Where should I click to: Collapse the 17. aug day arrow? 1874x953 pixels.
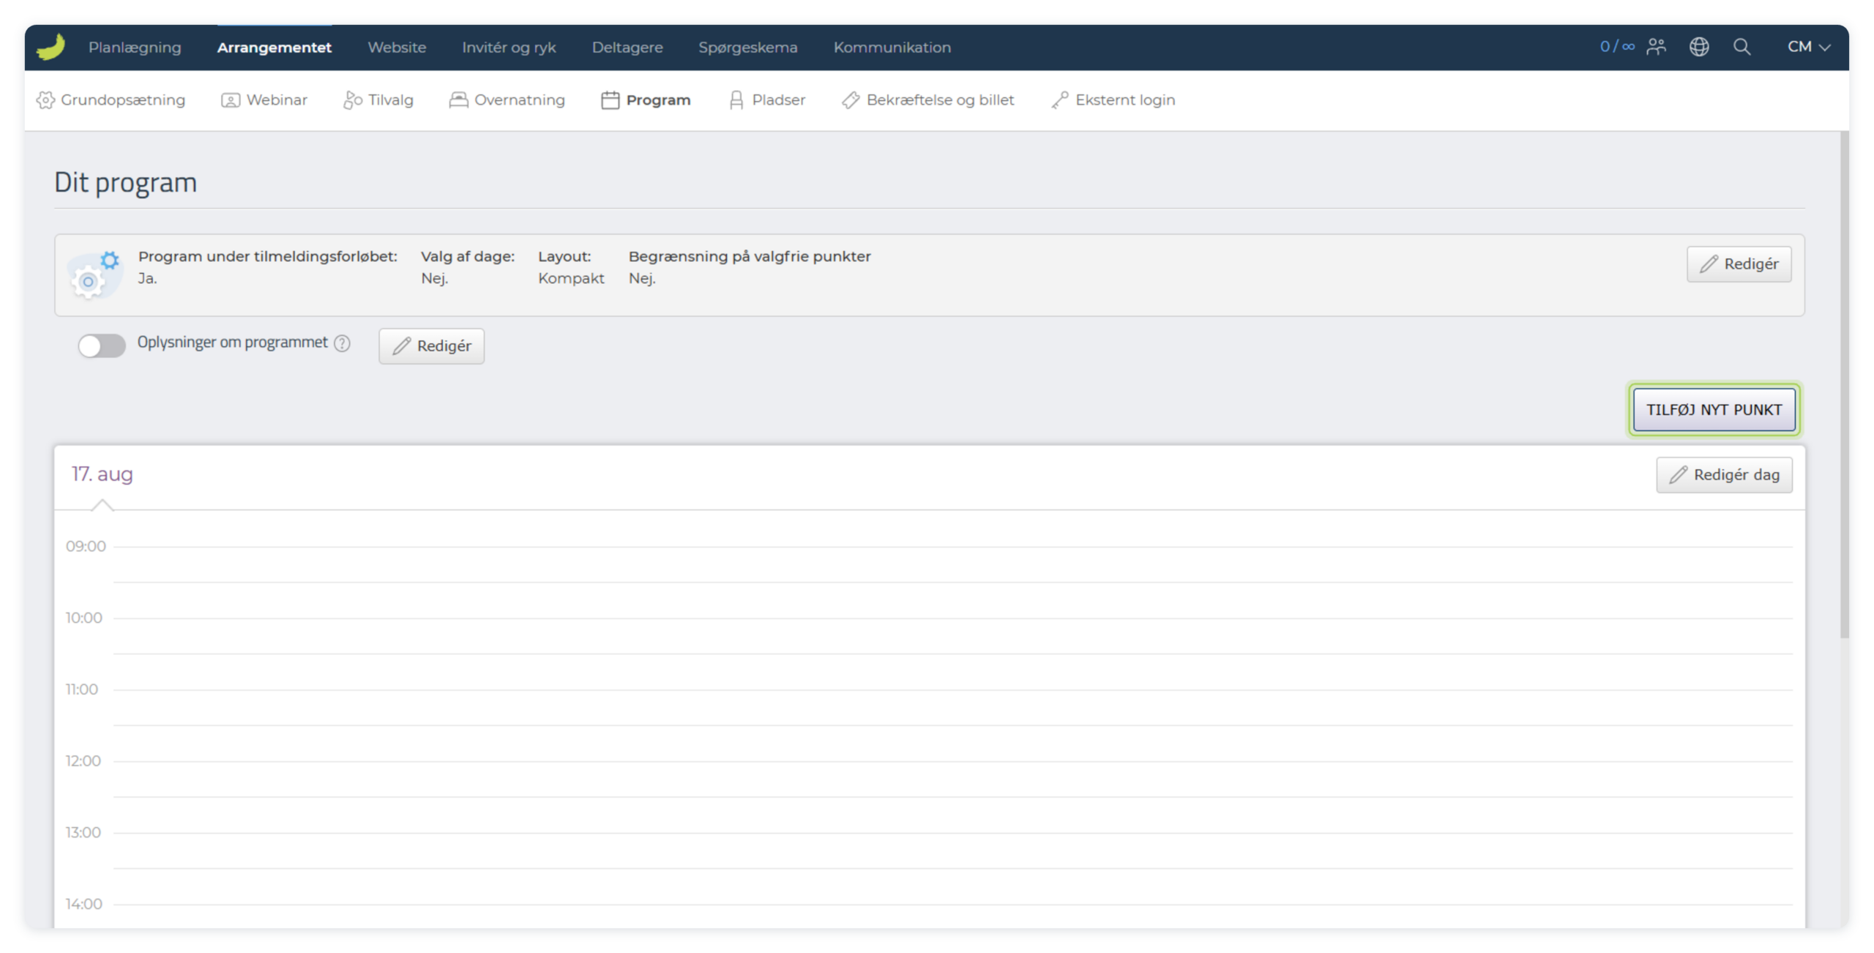click(102, 504)
